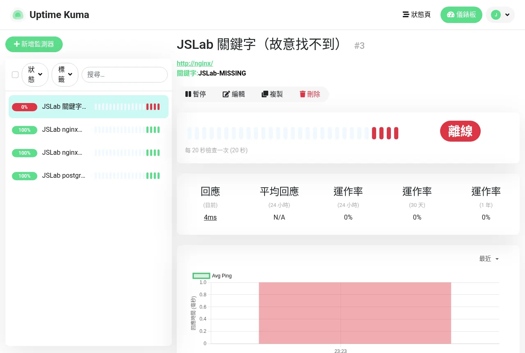Click the heartbeat bars of JSLab postgr…
Screen dimensions: 525x353
[127, 176]
